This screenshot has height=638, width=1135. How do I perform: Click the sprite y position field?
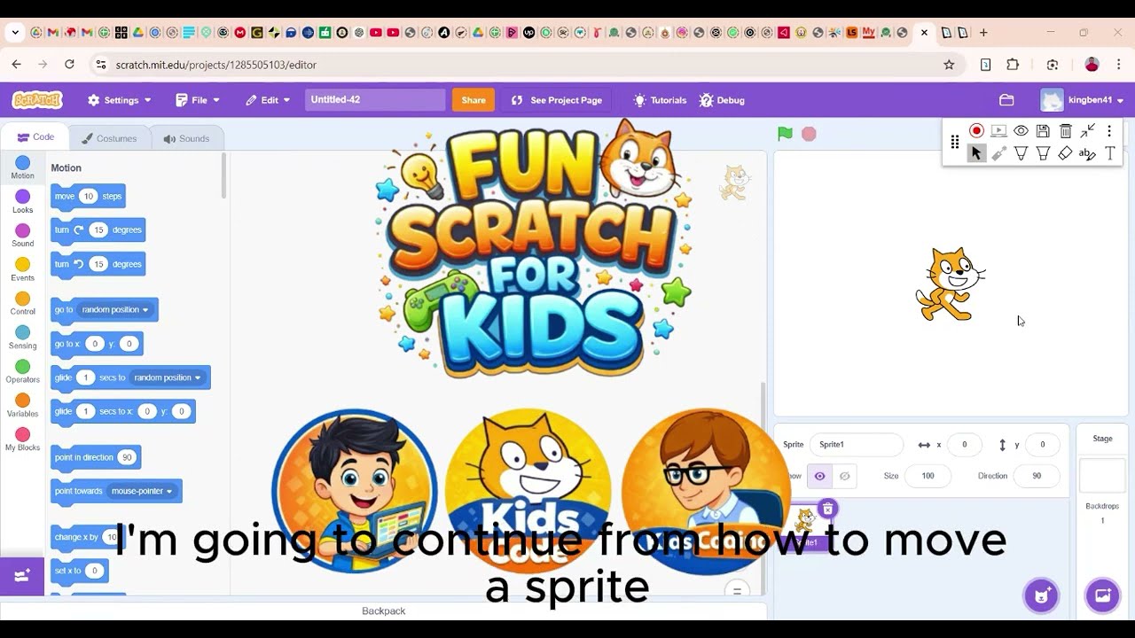point(1042,444)
